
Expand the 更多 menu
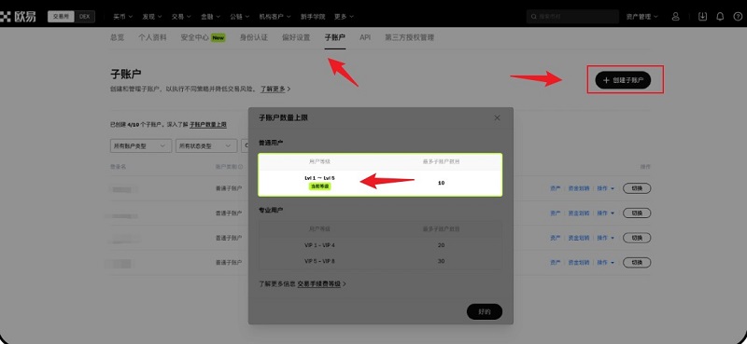point(344,17)
